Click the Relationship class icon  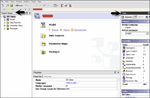click(x=124, y=64)
